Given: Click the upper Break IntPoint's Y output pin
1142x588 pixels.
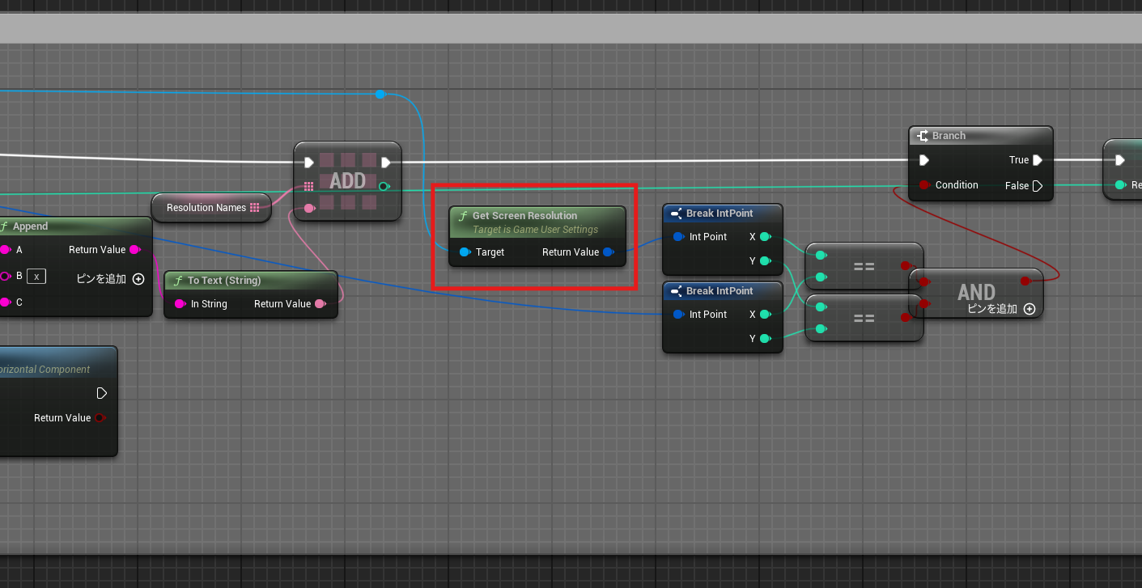Looking at the screenshot, I should pyautogui.click(x=765, y=261).
